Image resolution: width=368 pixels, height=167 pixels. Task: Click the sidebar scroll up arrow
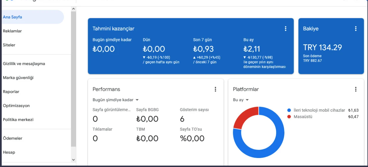(x=73, y=9)
